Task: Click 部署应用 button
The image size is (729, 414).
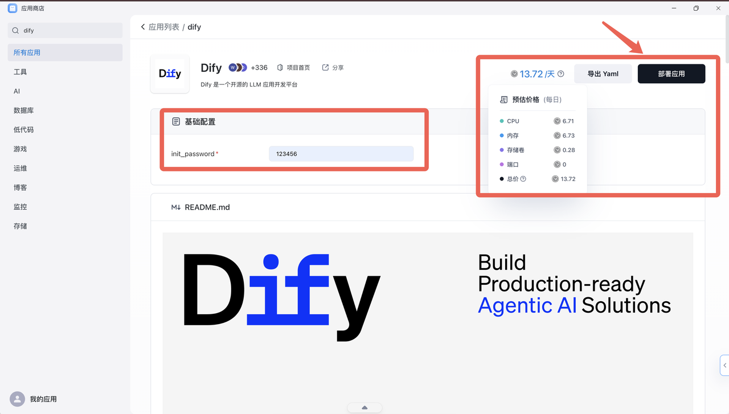Action: tap(671, 73)
